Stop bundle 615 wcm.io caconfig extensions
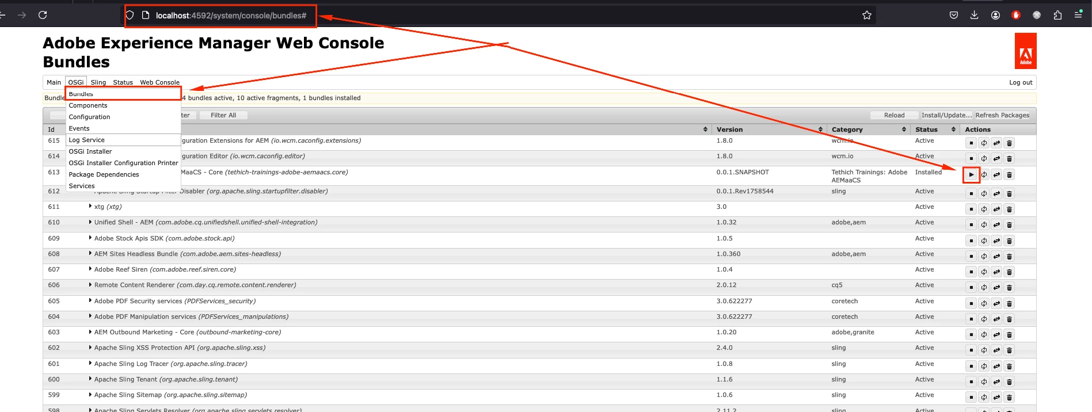The width and height of the screenshot is (1092, 412). point(971,143)
